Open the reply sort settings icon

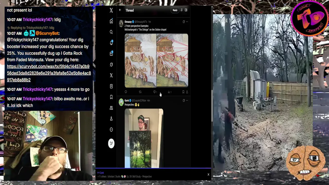[x=181, y=10]
